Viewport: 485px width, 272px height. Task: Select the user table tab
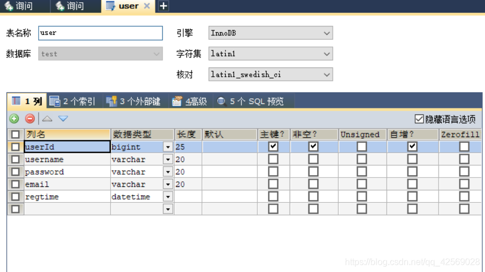coord(128,6)
